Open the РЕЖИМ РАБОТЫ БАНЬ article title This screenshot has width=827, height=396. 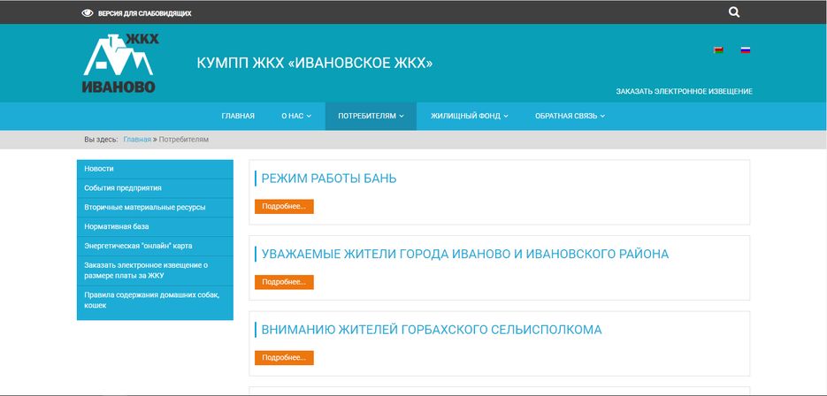click(x=329, y=179)
